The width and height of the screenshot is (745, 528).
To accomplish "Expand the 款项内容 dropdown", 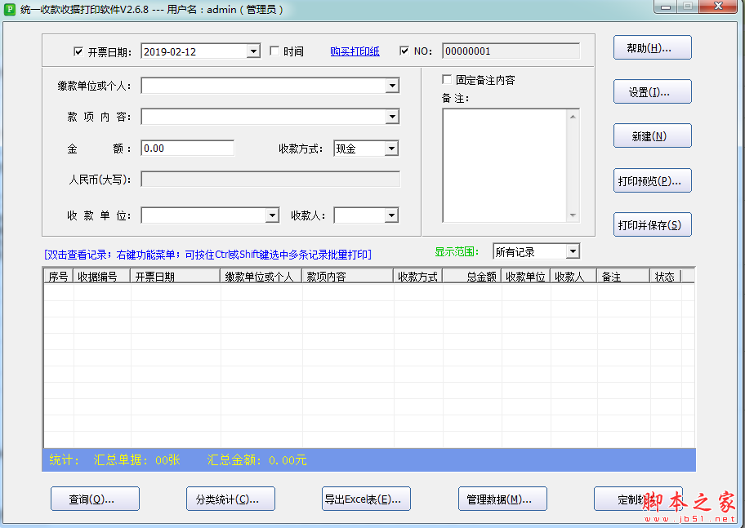I will tap(392, 117).
